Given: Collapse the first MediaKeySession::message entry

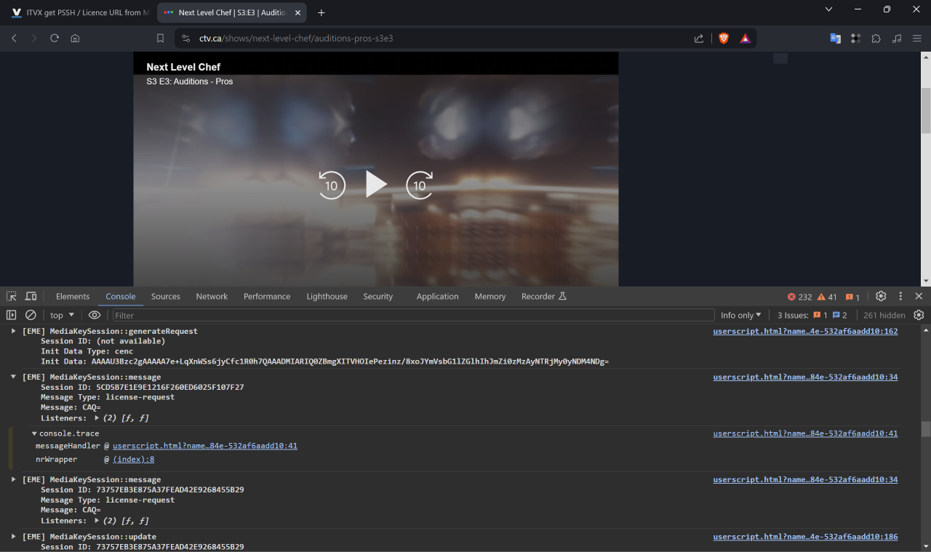Looking at the screenshot, I should point(13,377).
